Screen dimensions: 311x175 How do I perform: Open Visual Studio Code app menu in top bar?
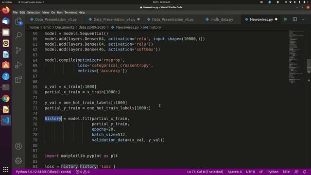pyautogui.click(x=31, y=2)
